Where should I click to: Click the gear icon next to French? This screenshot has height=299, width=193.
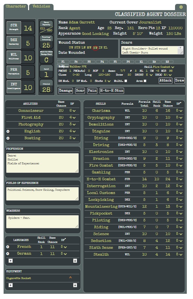[x=8, y=247]
